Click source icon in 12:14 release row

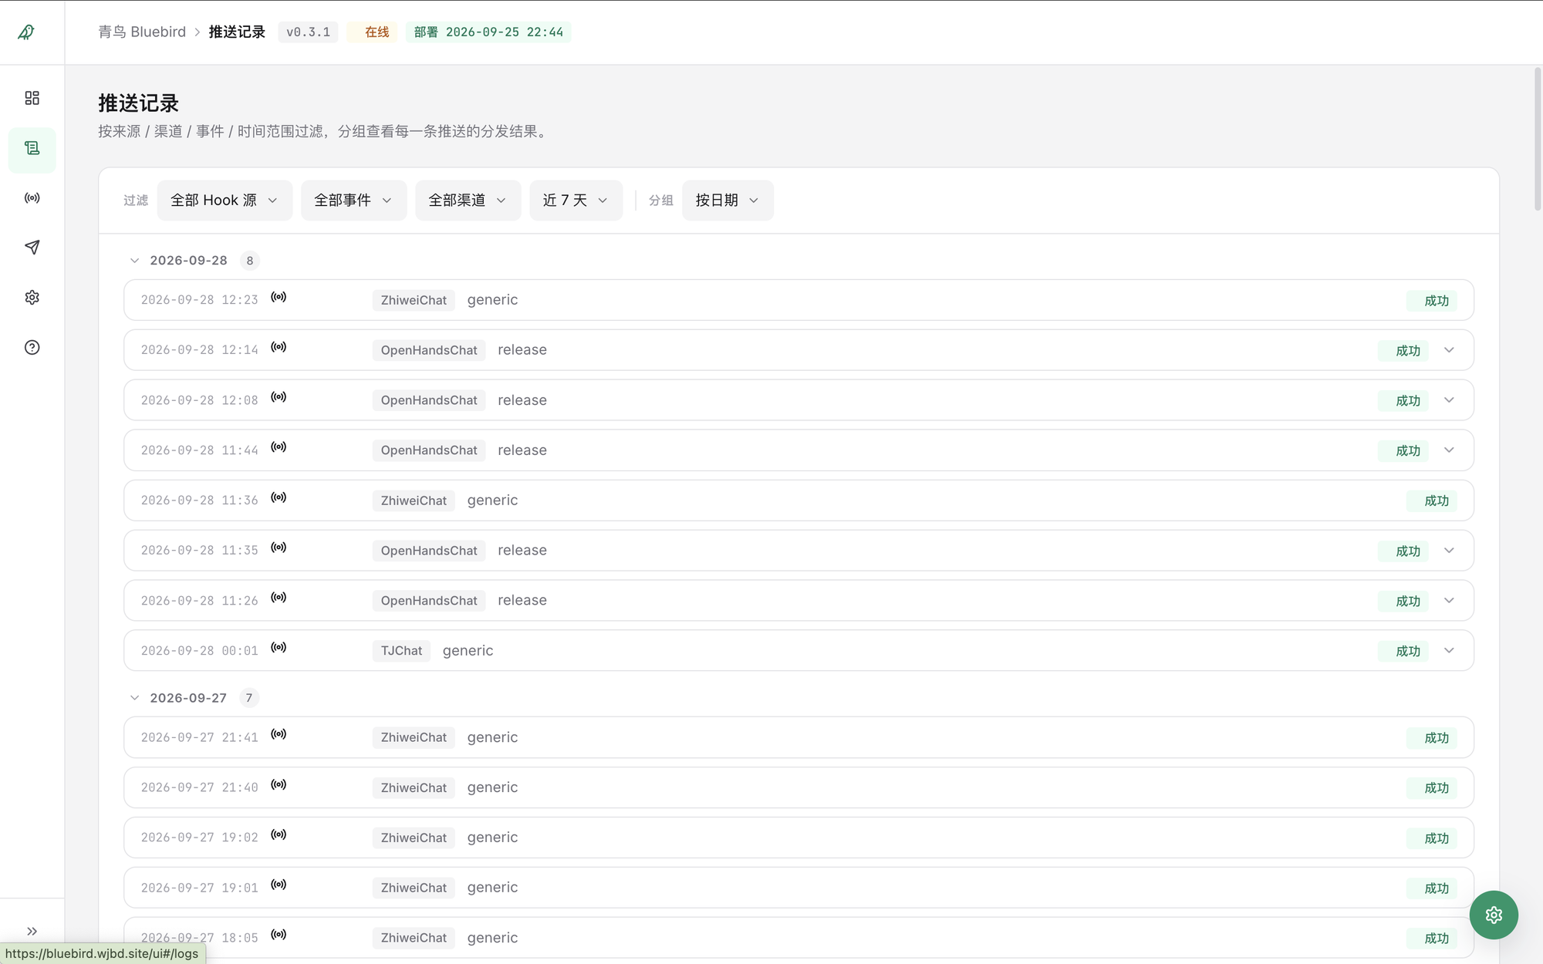(x=279, y=347)
